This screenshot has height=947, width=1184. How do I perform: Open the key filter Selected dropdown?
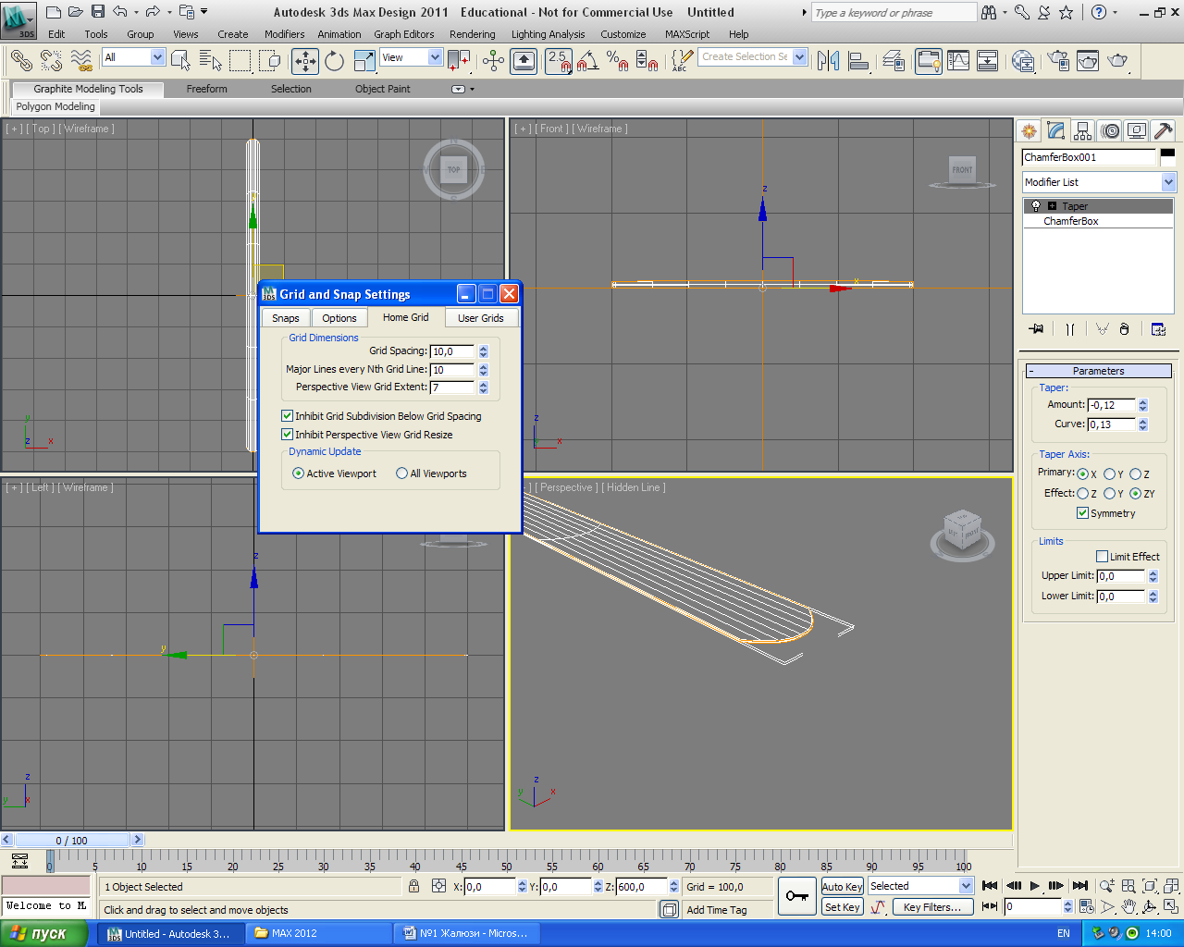coord(920,886)
